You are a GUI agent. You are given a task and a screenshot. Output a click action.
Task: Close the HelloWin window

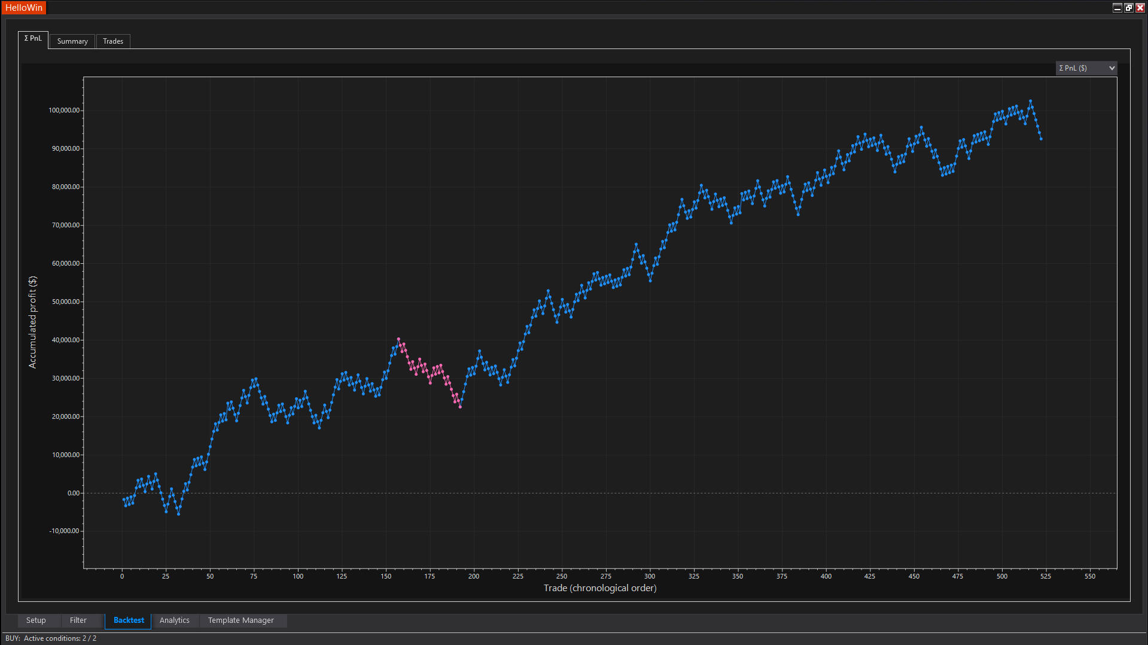1140,8
